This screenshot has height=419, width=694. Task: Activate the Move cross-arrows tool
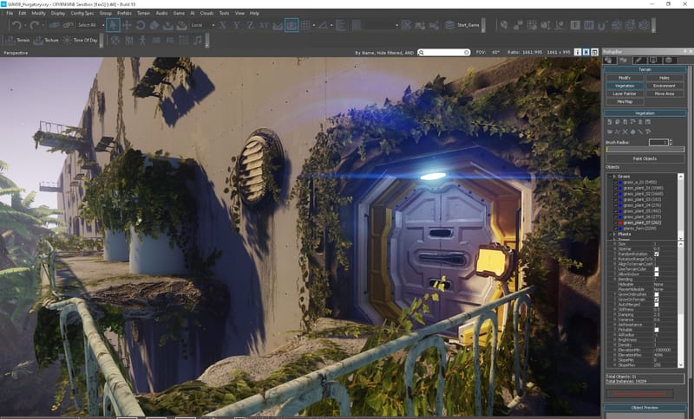point(127,25)
